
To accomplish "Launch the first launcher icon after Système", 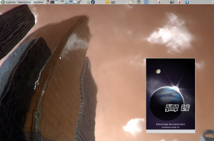I will click(x=48, y=2).
